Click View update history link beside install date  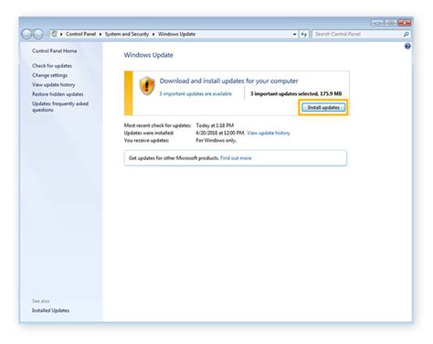[269, 133]
